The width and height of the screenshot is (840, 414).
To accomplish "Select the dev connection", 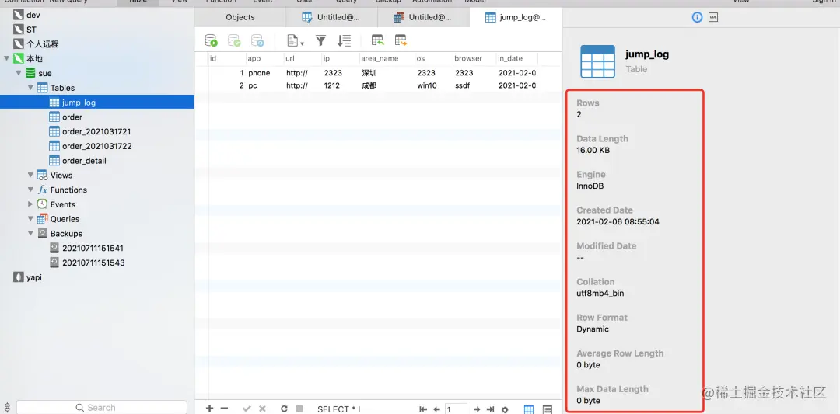I will tap(33, 15).
